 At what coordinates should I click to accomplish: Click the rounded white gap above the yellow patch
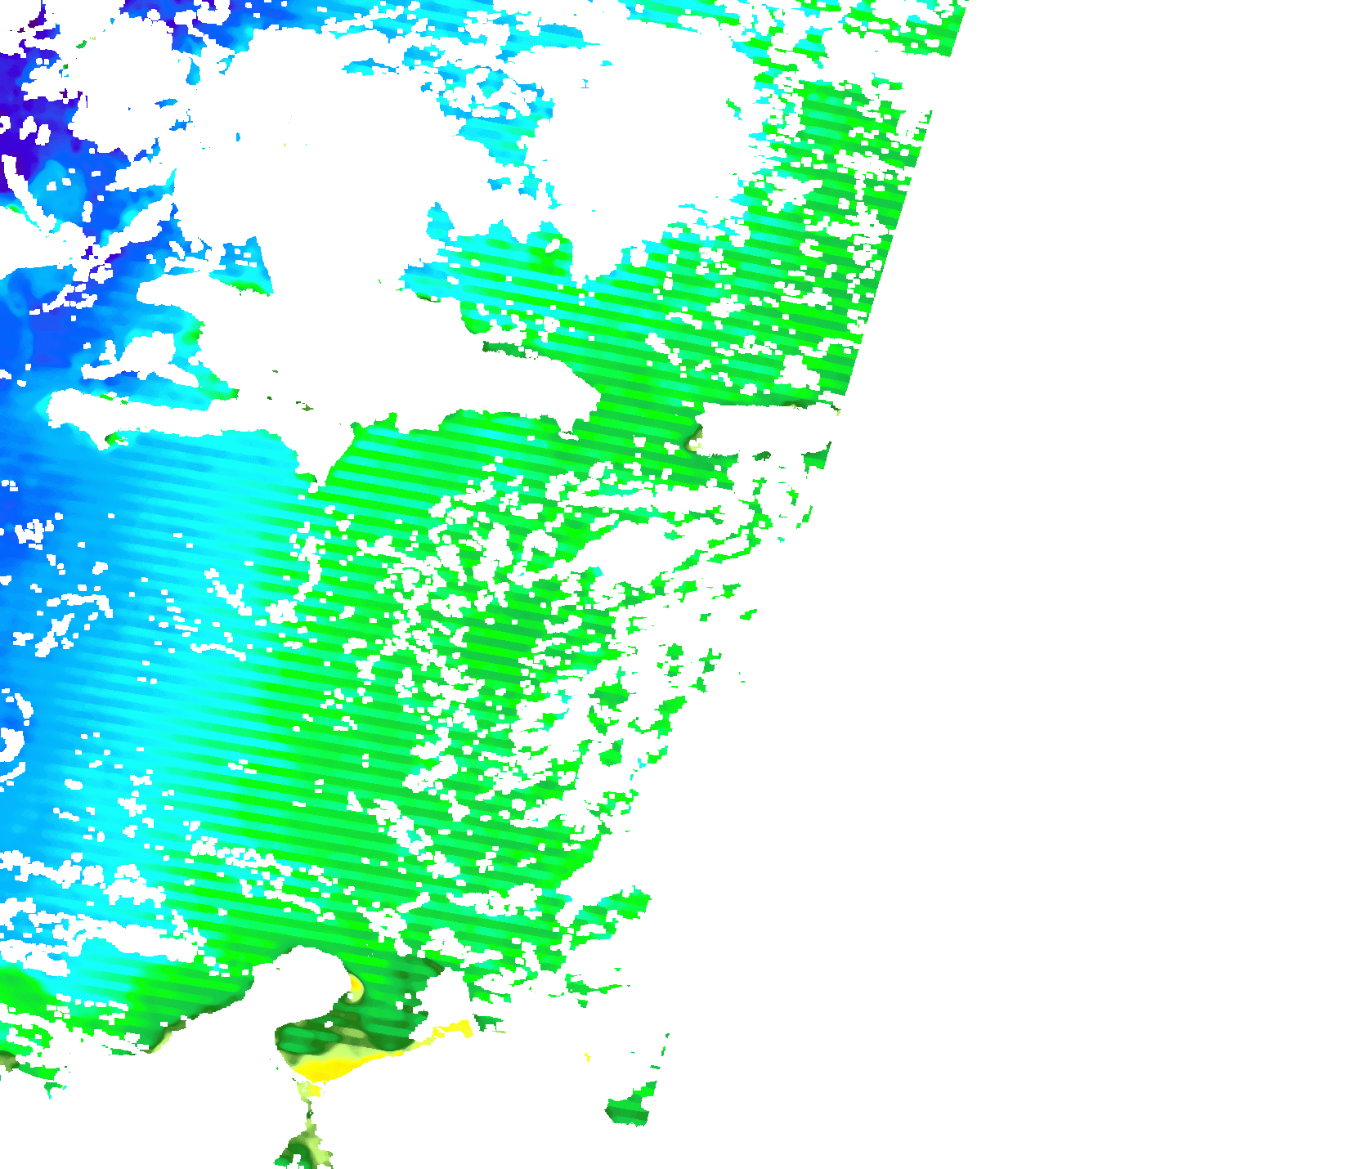pyautogui.click(x=311, y=981)
